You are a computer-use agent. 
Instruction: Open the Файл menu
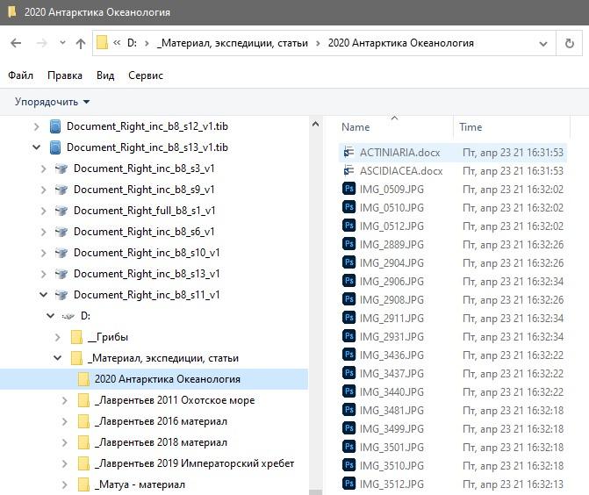pyautogui.click(x=21, y=75)
